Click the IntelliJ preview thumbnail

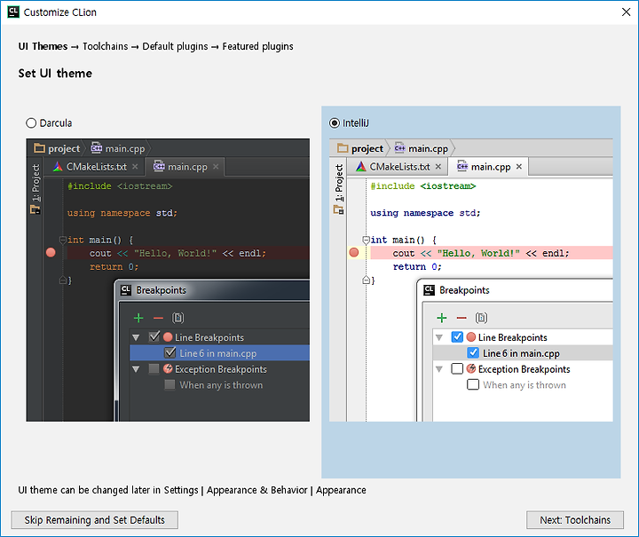point(471,280)
